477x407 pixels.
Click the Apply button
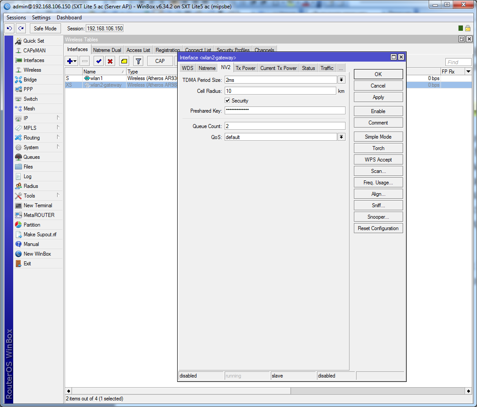[378, 97]
